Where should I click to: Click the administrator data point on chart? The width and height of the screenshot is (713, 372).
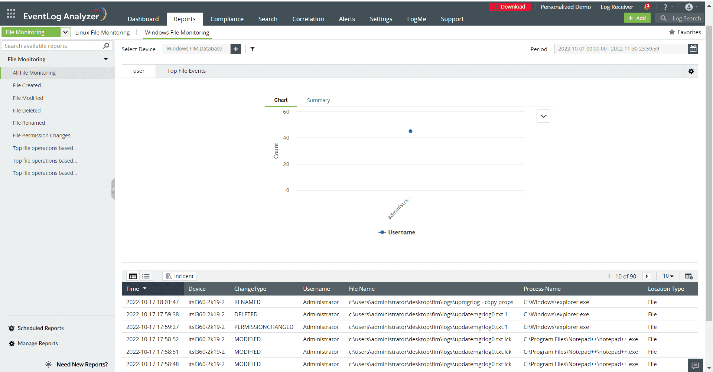coord(410,131)
